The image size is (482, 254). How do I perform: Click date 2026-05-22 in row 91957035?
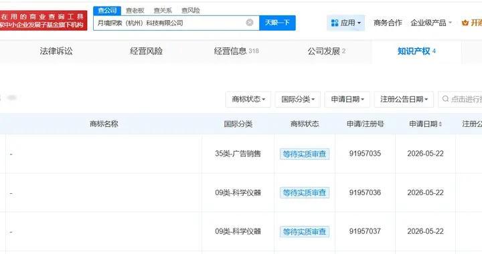[426, 153]
